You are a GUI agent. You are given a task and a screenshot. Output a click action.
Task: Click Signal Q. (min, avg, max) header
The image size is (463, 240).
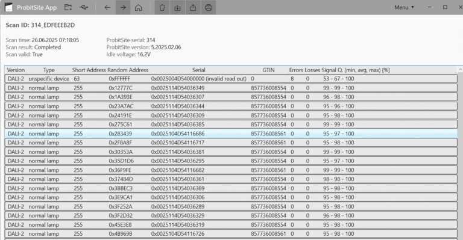pyautogui.click(x=356, y=70)
